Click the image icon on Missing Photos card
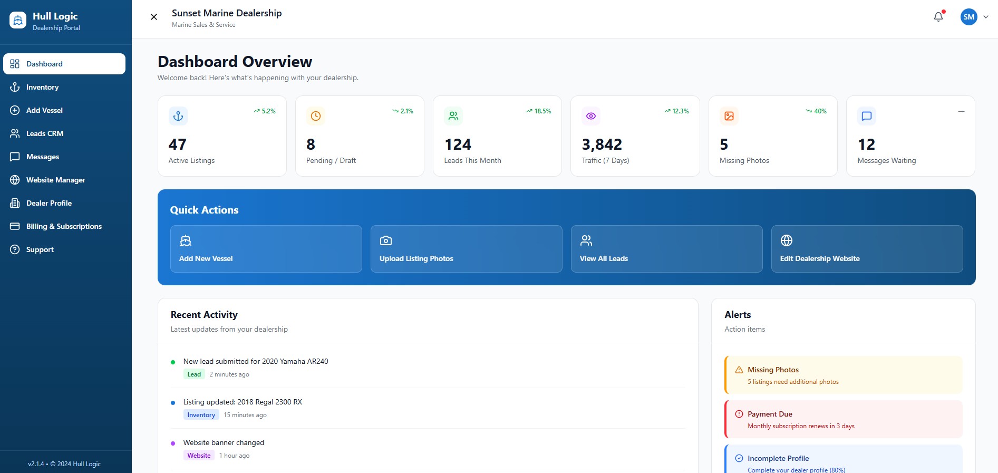Viewport: 998px width, 473px height. point(729,116)
